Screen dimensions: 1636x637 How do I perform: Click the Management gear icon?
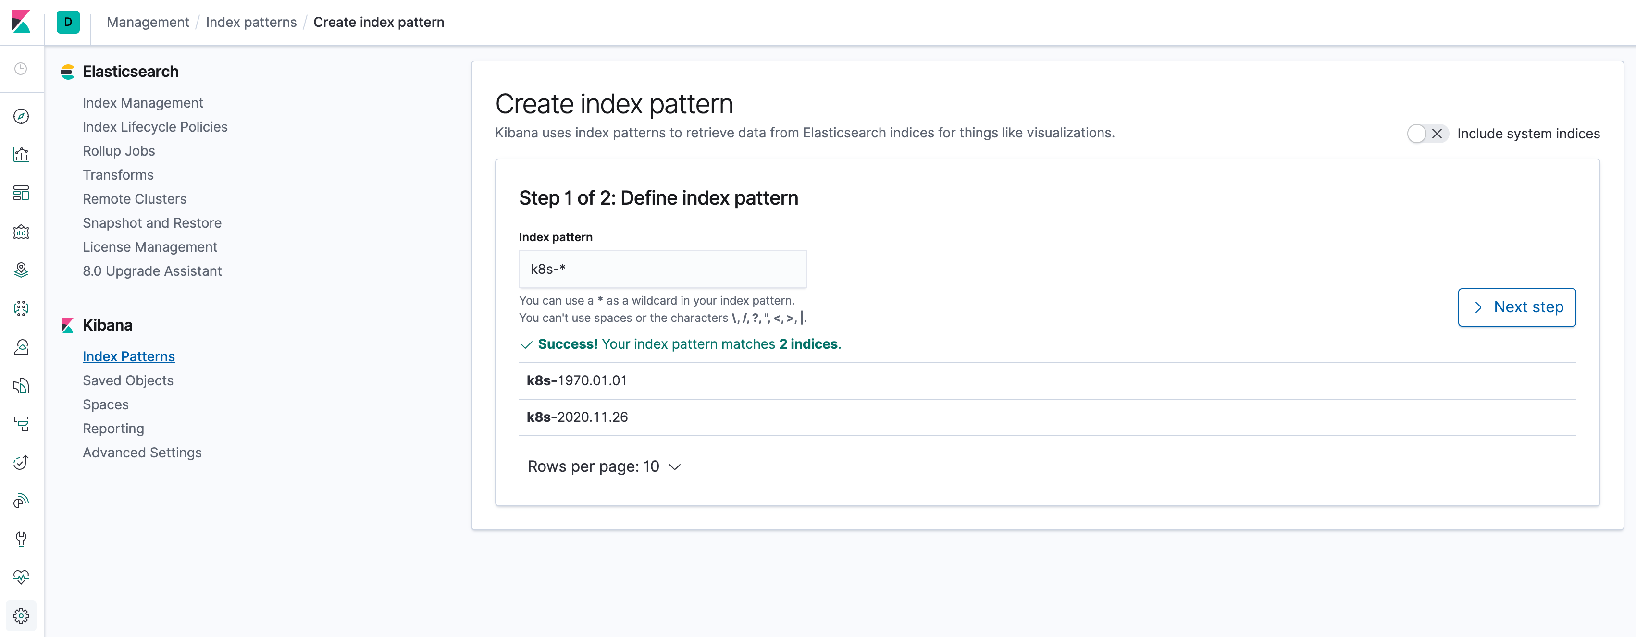21,616
